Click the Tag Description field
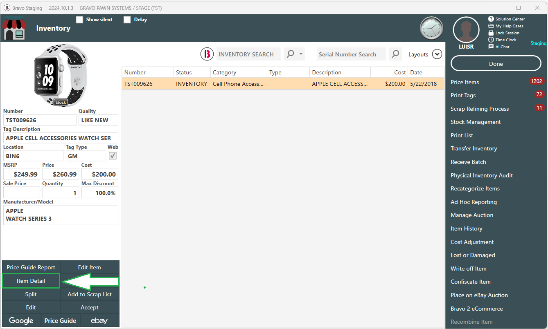 [61, 138]
